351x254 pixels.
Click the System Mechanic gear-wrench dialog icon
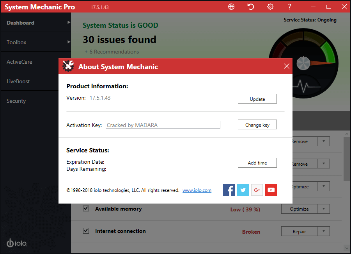(68, 66)
